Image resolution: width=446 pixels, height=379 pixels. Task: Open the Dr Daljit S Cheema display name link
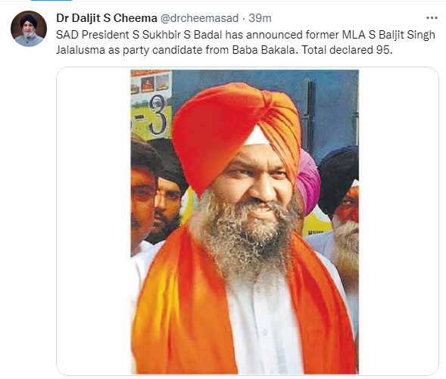click(x=107, y=18)
